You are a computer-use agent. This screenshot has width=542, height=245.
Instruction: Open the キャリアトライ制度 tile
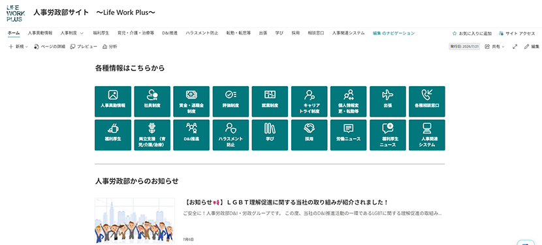309,102
